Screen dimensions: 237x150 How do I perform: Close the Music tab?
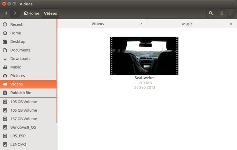(x=231, y=24)
